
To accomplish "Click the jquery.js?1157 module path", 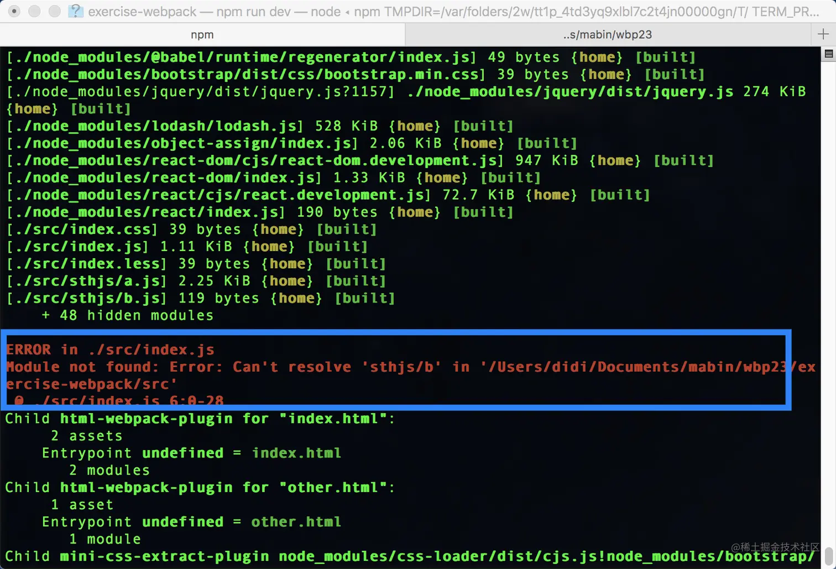I will click(x=201, y=92).
